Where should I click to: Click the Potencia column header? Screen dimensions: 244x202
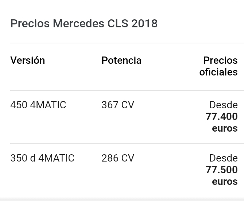(x=121, y=61)
